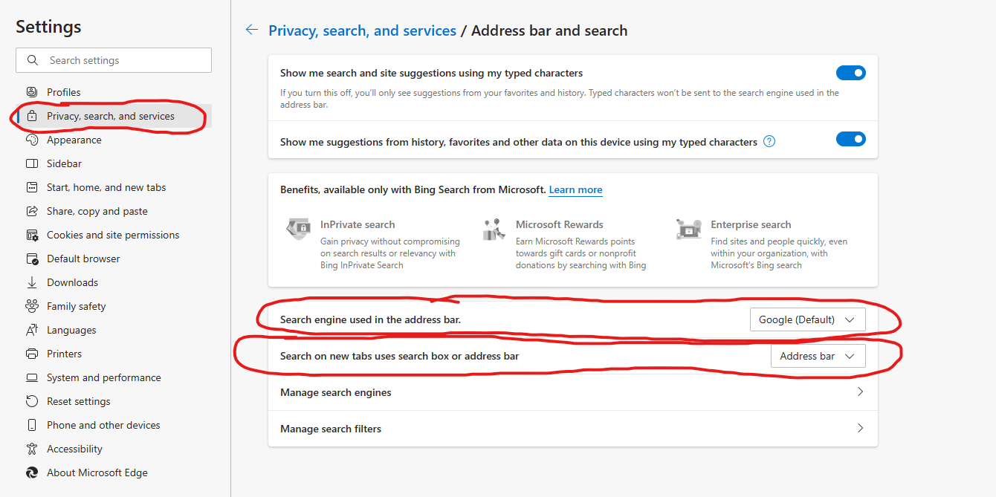The width and height of the screenshot is (996, 497).
Task: Click the Sidebar panel icon
Action: (x=32, y=163)
